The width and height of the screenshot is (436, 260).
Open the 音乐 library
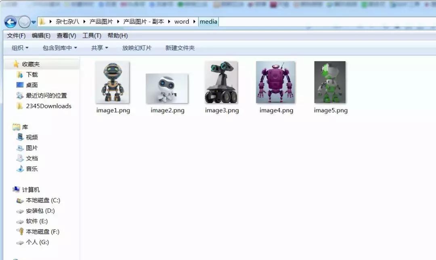click(x=31, y=169)
